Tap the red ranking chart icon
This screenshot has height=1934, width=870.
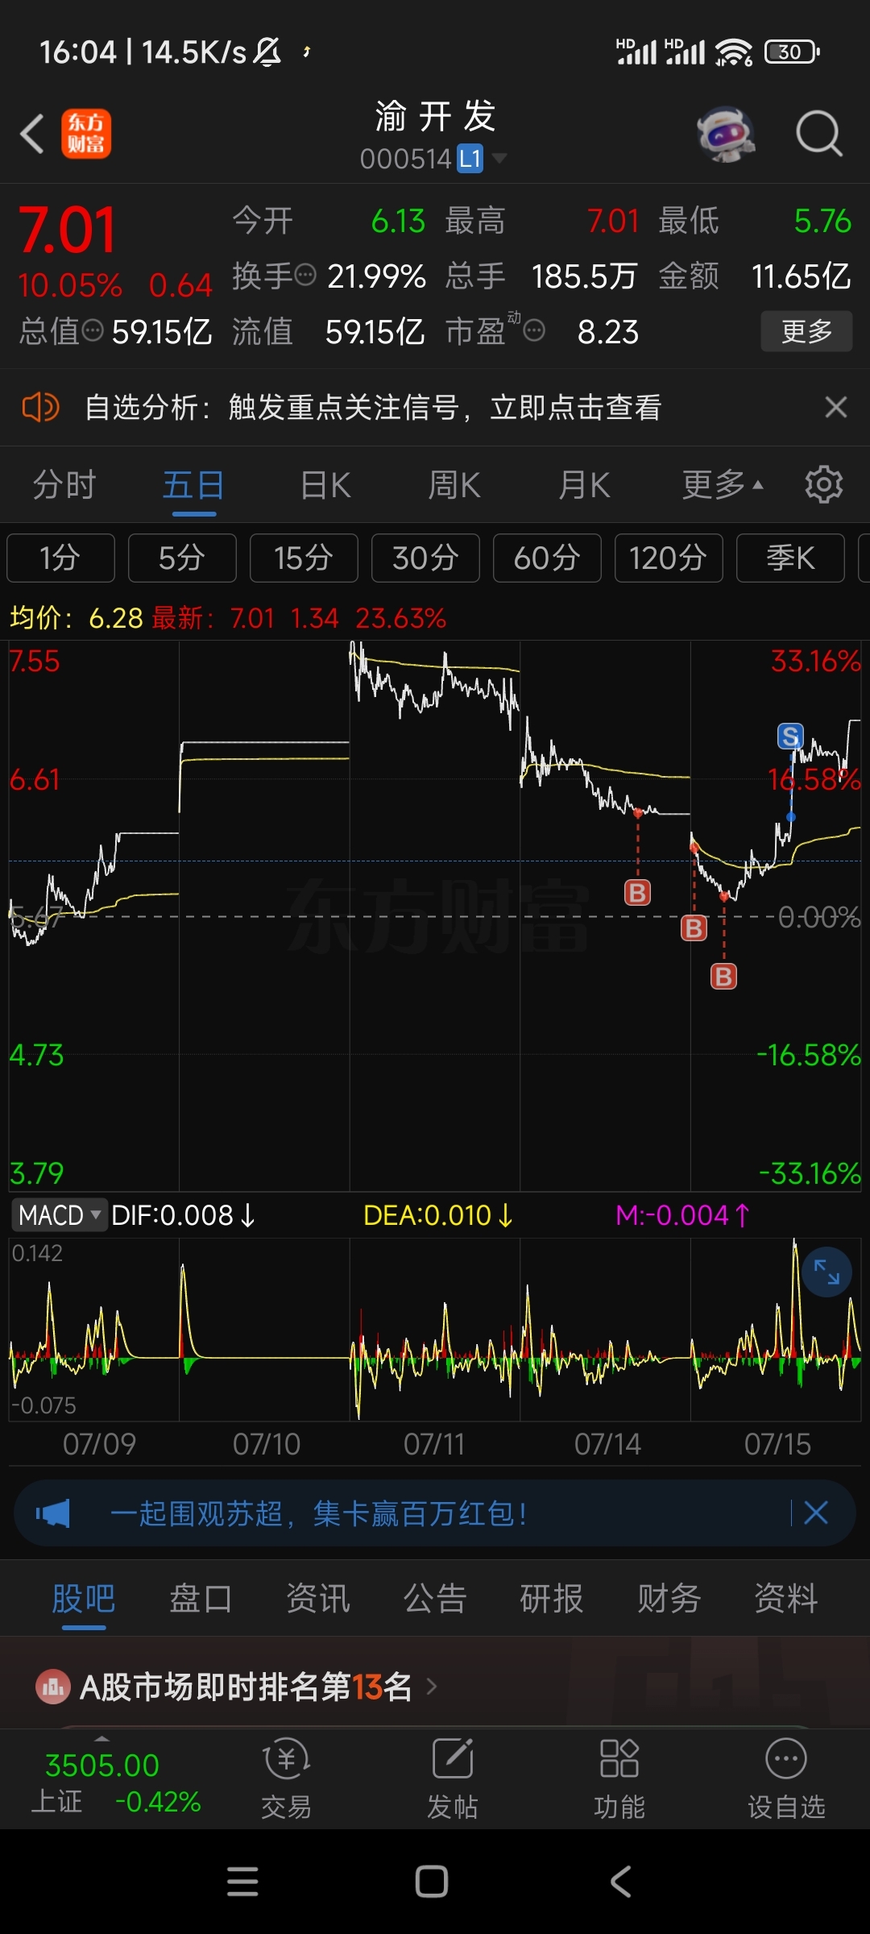click(x=53, y=1686)
